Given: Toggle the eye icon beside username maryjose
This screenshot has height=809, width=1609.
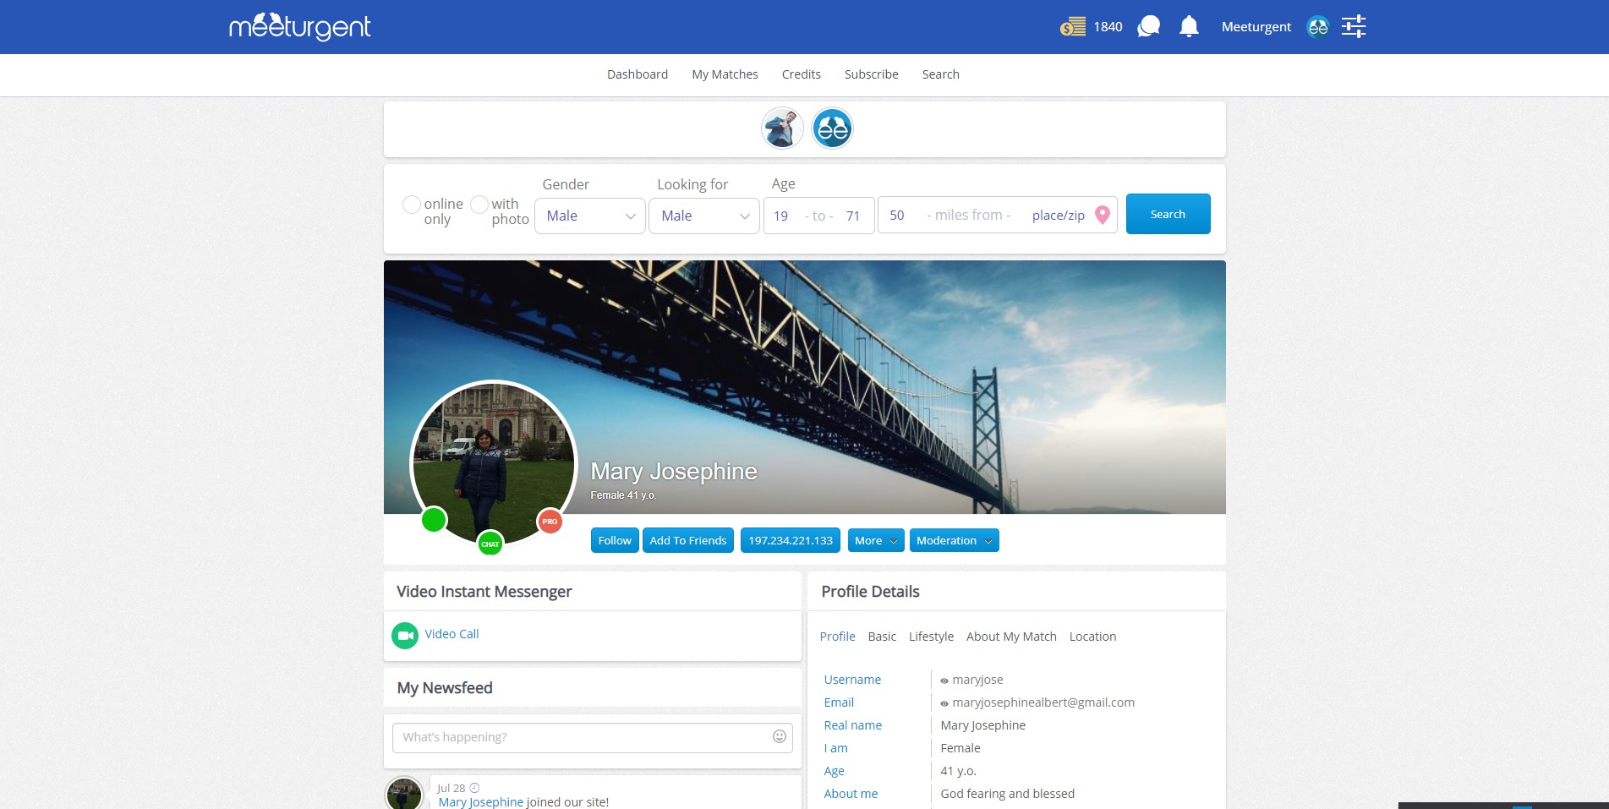Looking at the screenshot, I should (x=944, y=681).
